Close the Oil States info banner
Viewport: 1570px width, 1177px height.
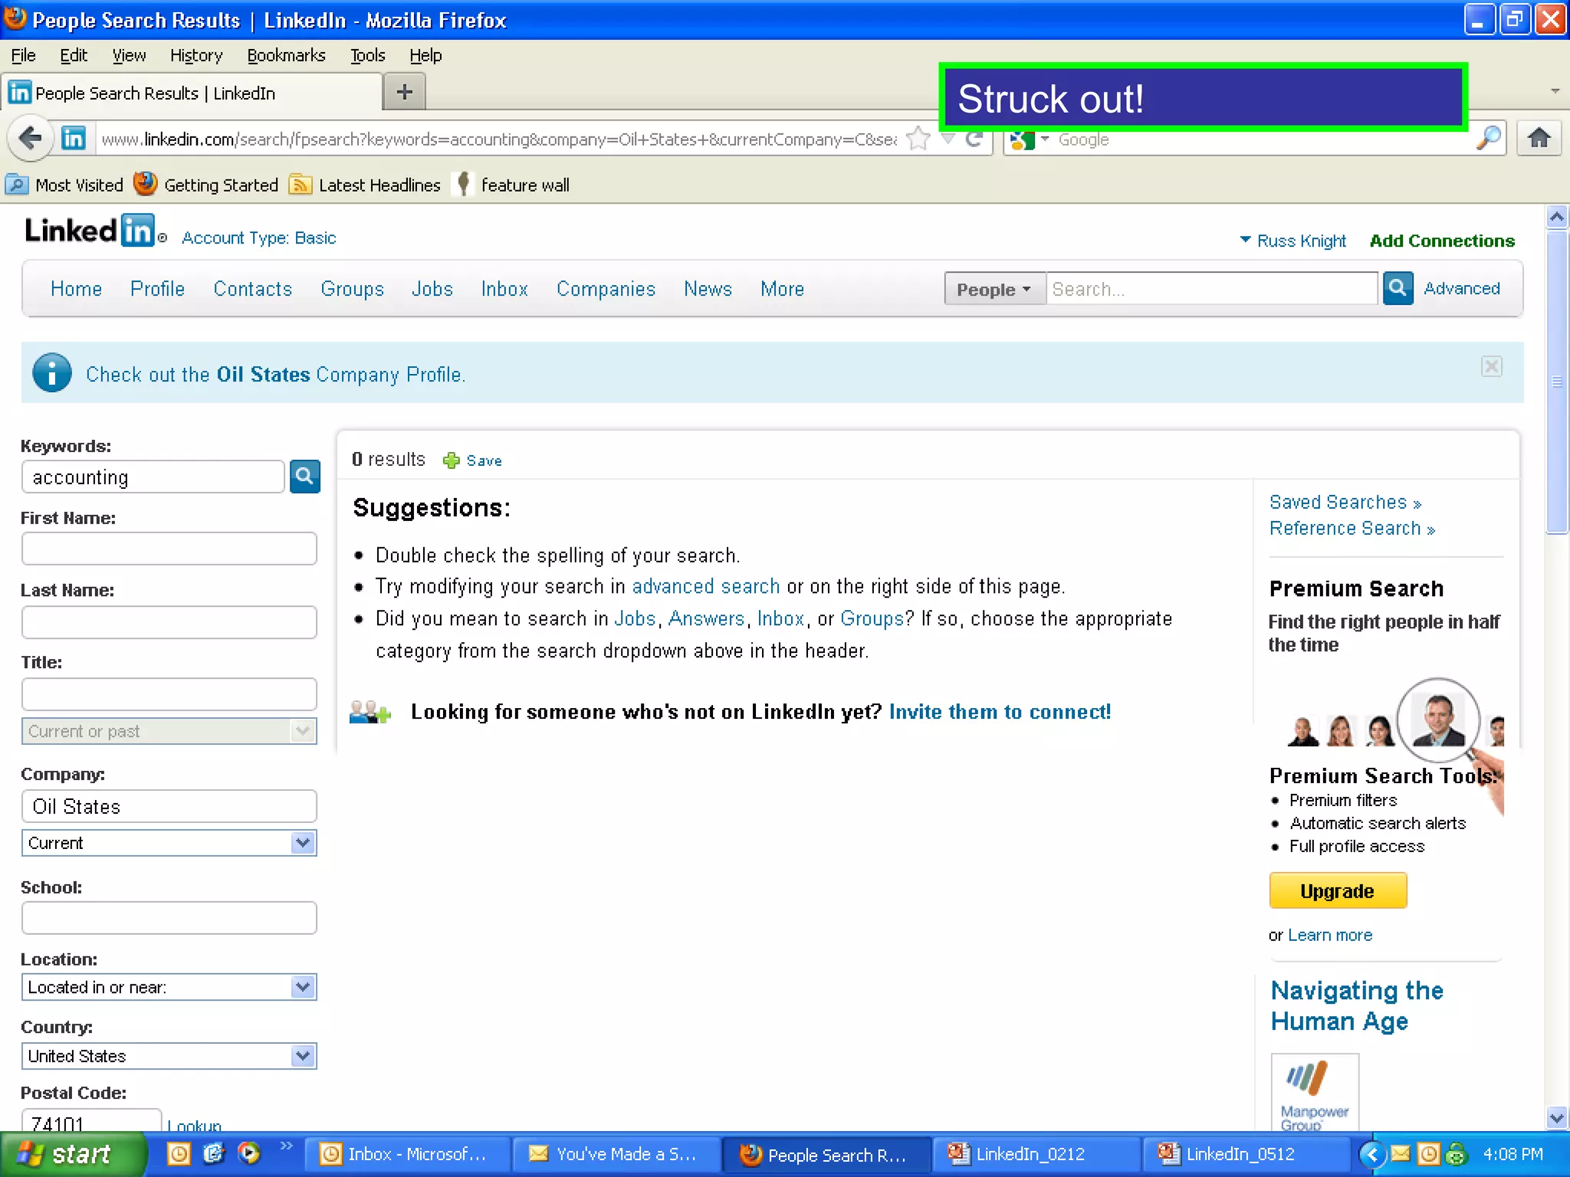coord(1491,366)
